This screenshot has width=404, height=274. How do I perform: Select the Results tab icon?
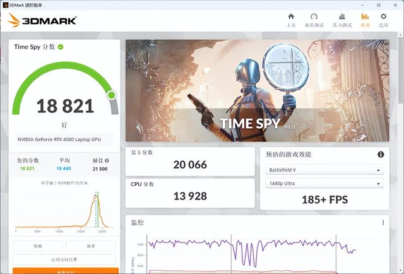pyautogui.click(x=365, y=17)
